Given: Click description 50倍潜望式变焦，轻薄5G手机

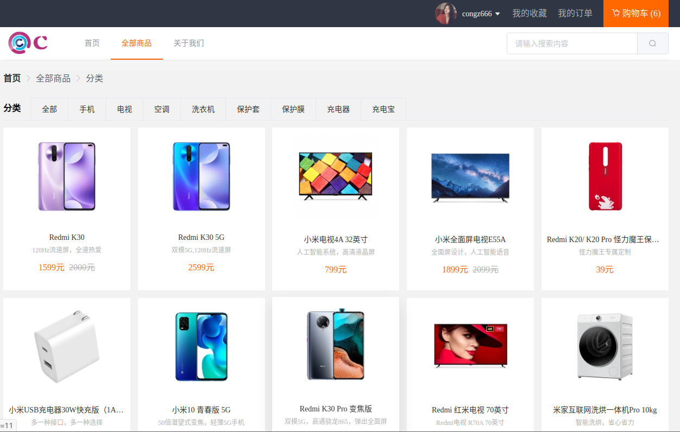Looking at the screenshot, I should 202,423.
